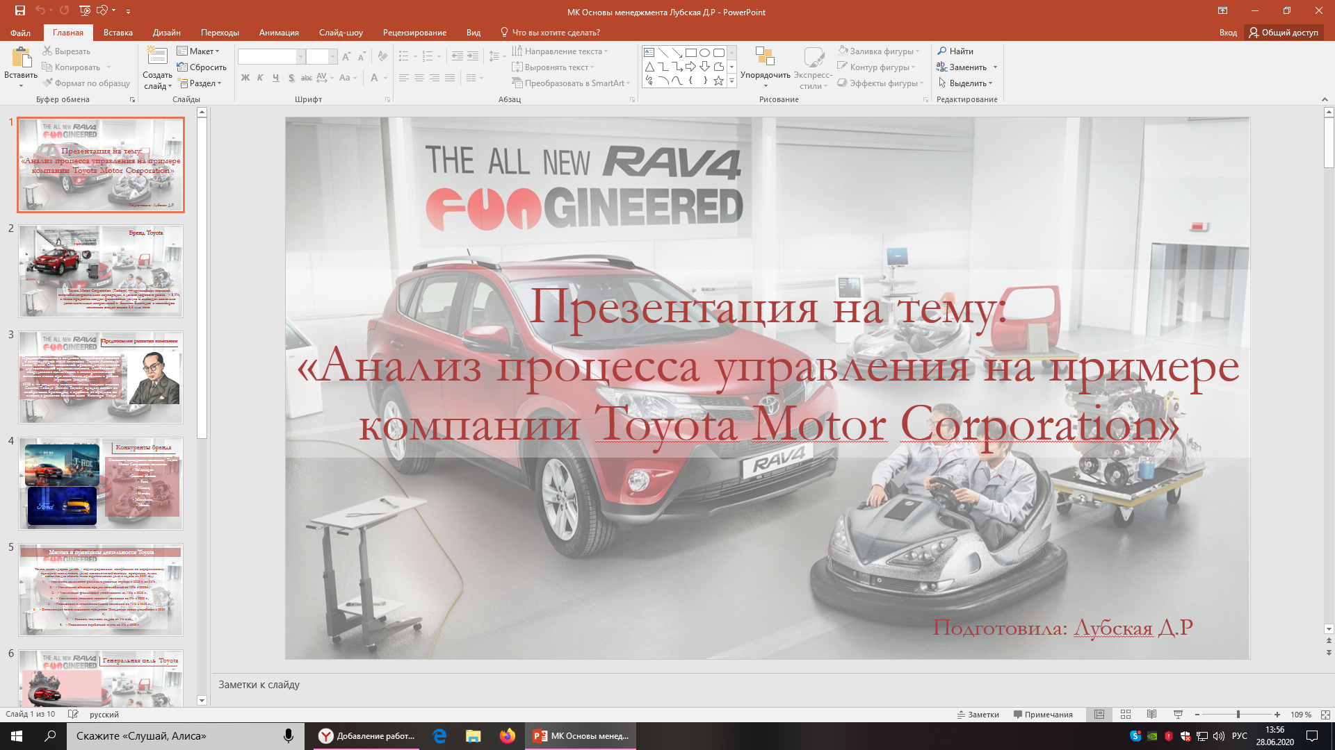Viewport: 1335px width, 750px height.
Task: Open the Файл (File) tab
Action: click(x=20, y=33)
